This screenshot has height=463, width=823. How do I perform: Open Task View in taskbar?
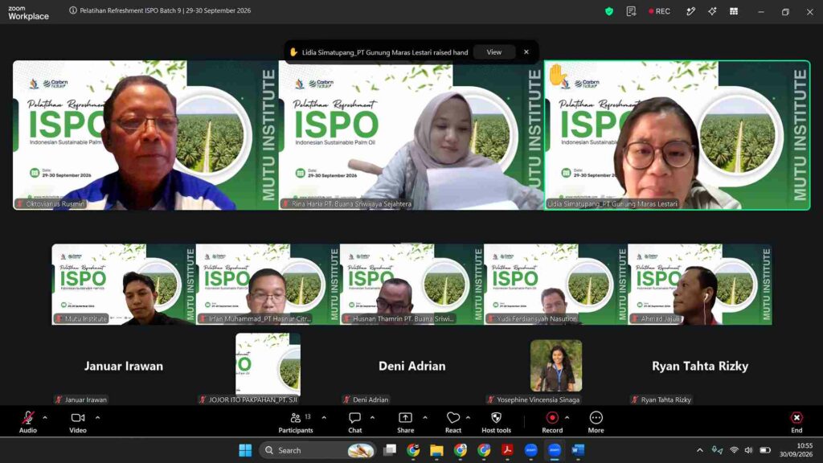(x=390, y=450)
